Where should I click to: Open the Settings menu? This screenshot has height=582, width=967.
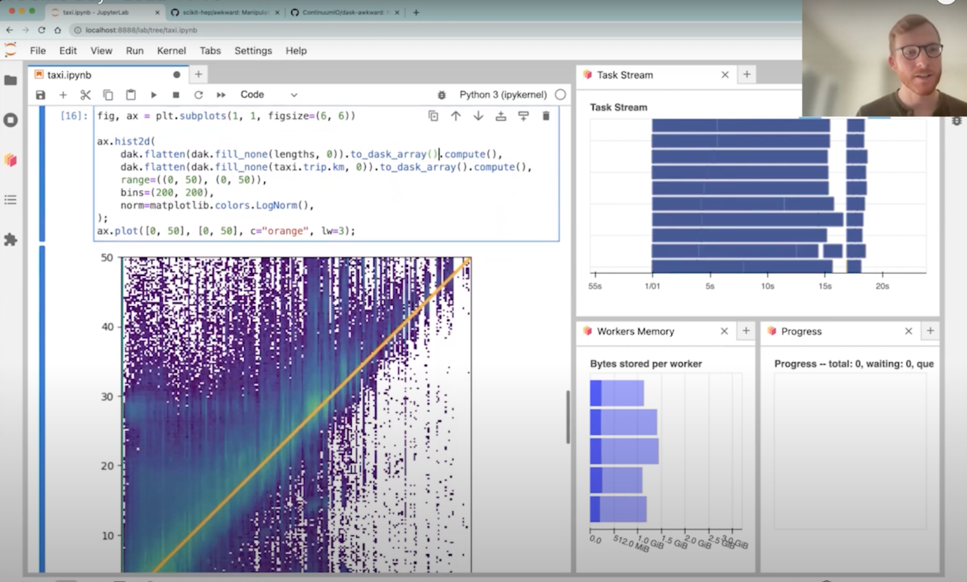pyautogui.click(x=253, y=51)
